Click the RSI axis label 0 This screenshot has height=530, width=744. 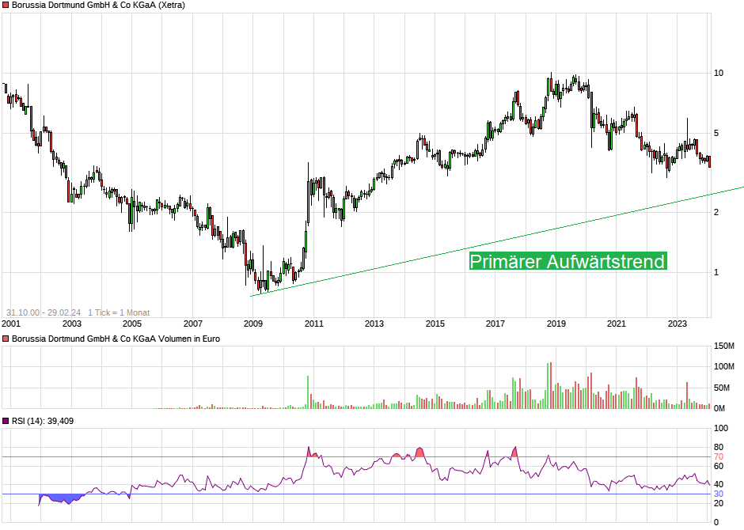point(716,522)
